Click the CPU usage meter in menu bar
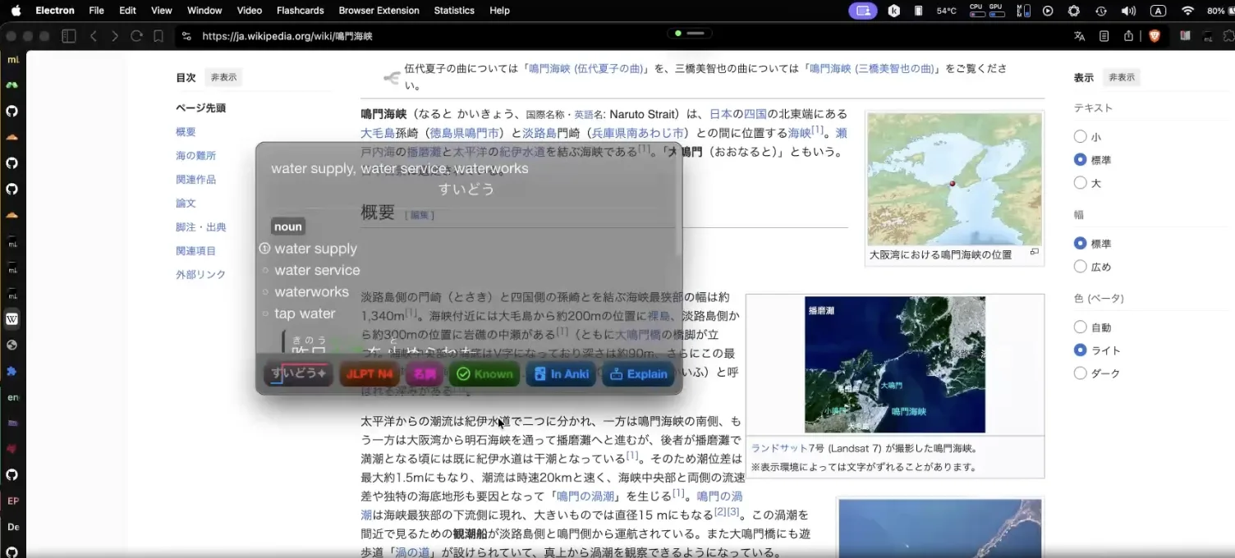The image size is (1235, 558). click(976, 11)
